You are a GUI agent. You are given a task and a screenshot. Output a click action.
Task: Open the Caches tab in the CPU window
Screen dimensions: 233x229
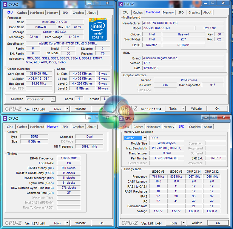22,13
